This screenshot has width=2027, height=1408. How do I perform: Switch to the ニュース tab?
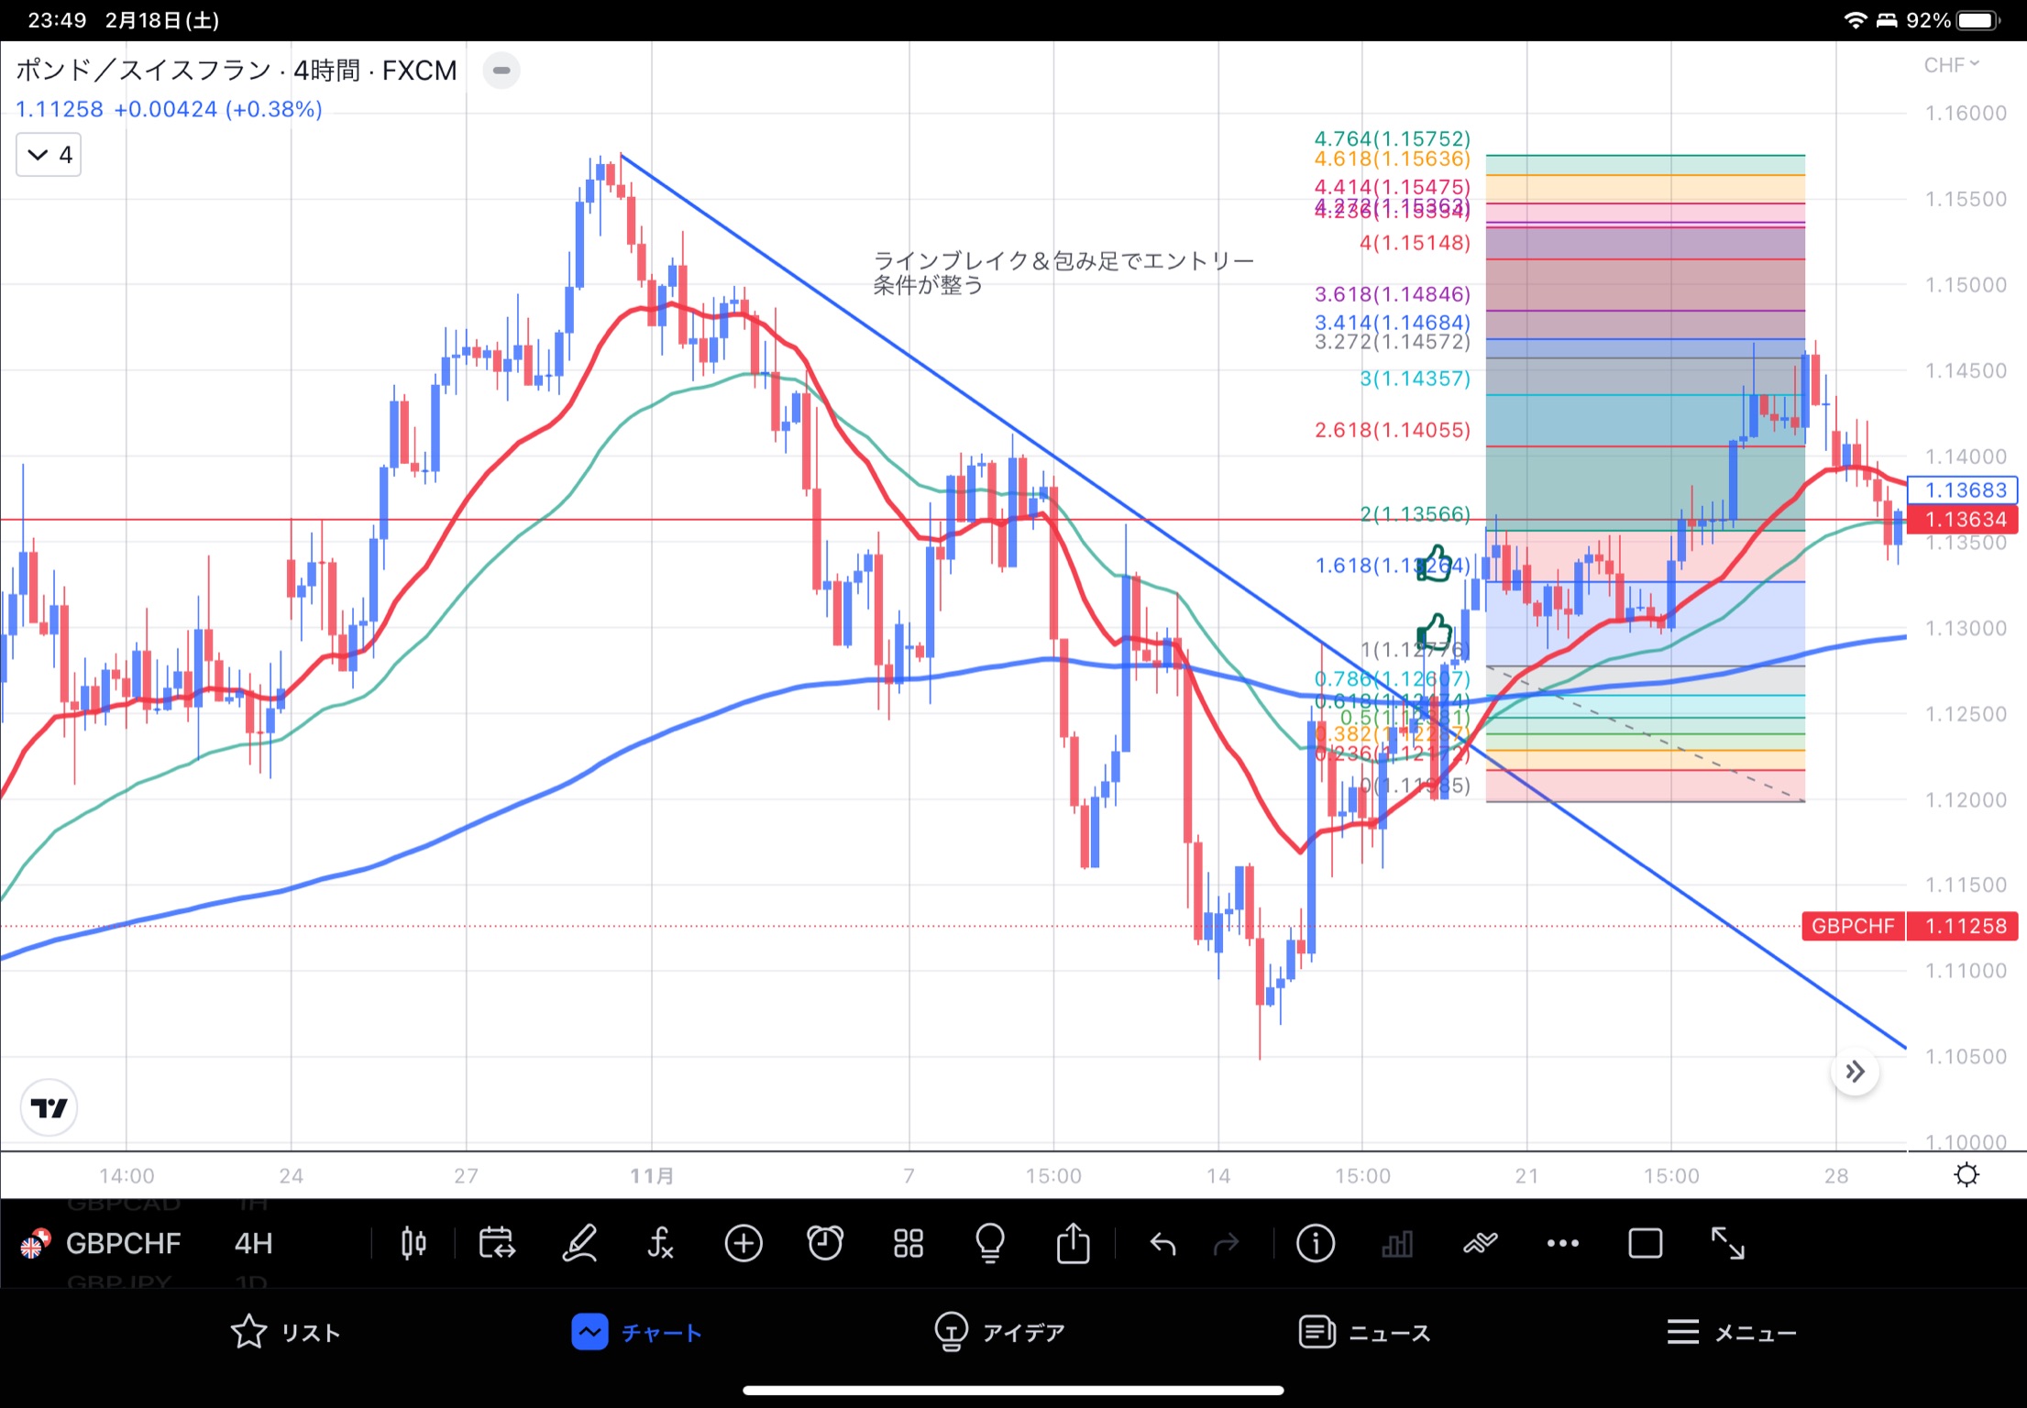tap(1365, 1332)
